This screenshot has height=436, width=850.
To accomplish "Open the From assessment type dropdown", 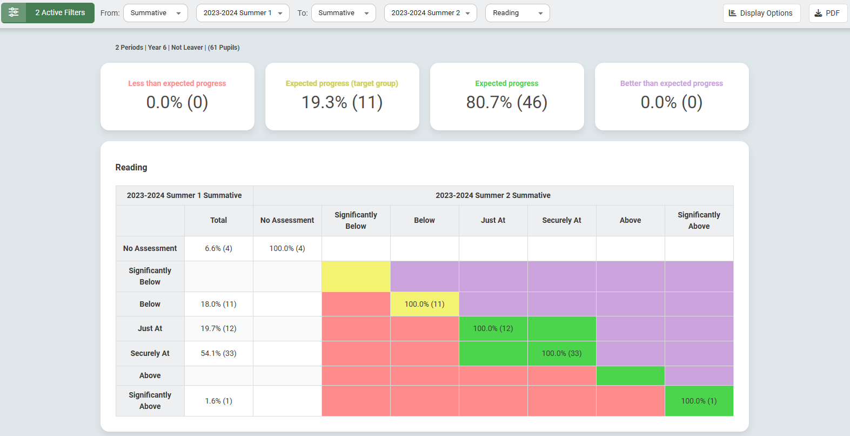I will tap(155, 13).
